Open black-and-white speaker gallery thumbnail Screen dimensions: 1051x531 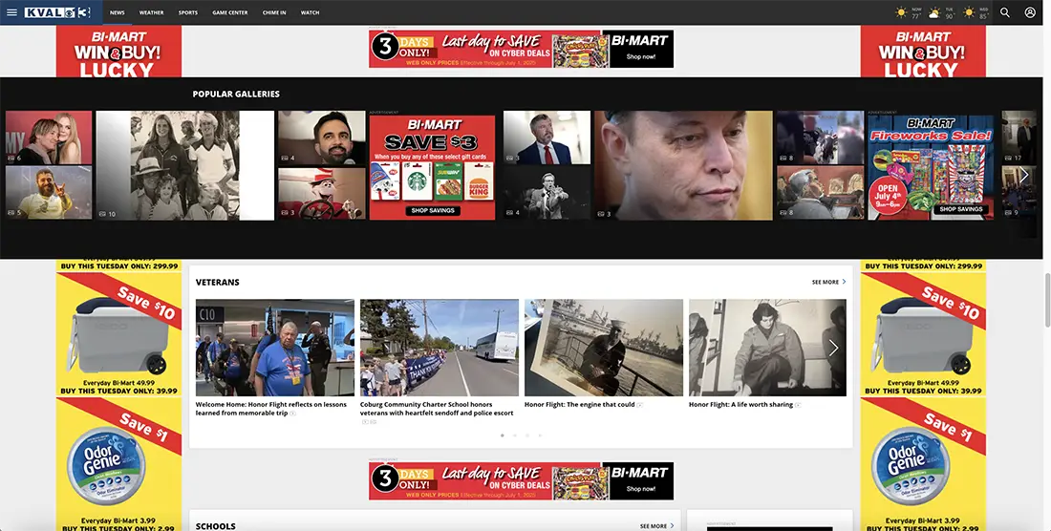click(x=547, y=193)
